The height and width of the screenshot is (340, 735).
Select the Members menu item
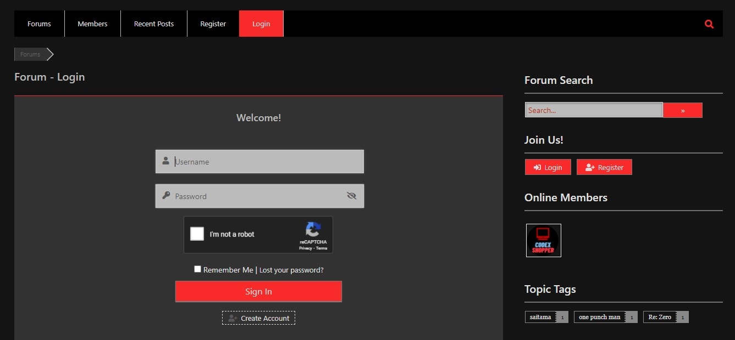(92, 24)
